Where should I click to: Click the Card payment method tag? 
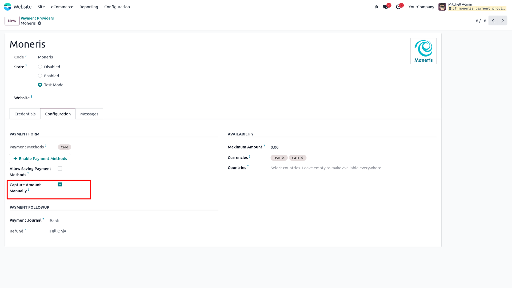click(64, 147)
